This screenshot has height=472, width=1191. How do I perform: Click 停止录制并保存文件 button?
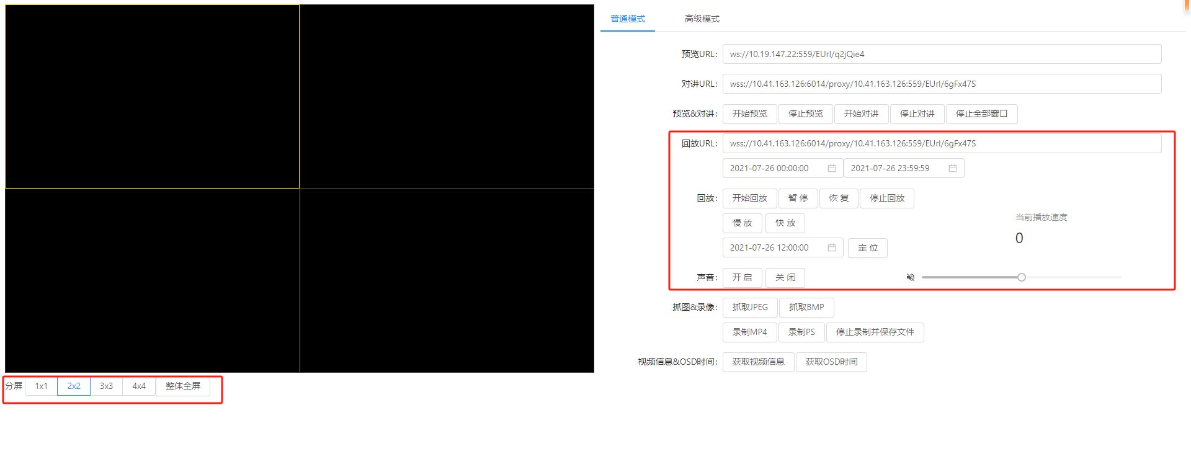pos(875,332)
